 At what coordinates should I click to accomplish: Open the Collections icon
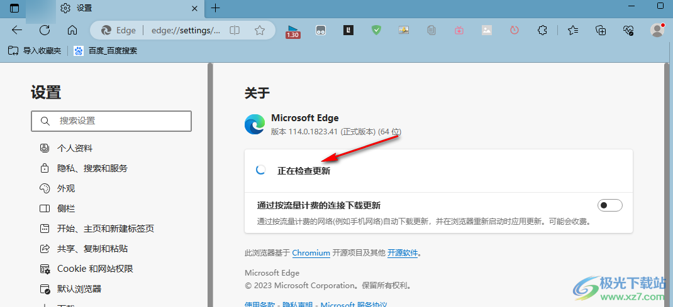tap(601, 30)
